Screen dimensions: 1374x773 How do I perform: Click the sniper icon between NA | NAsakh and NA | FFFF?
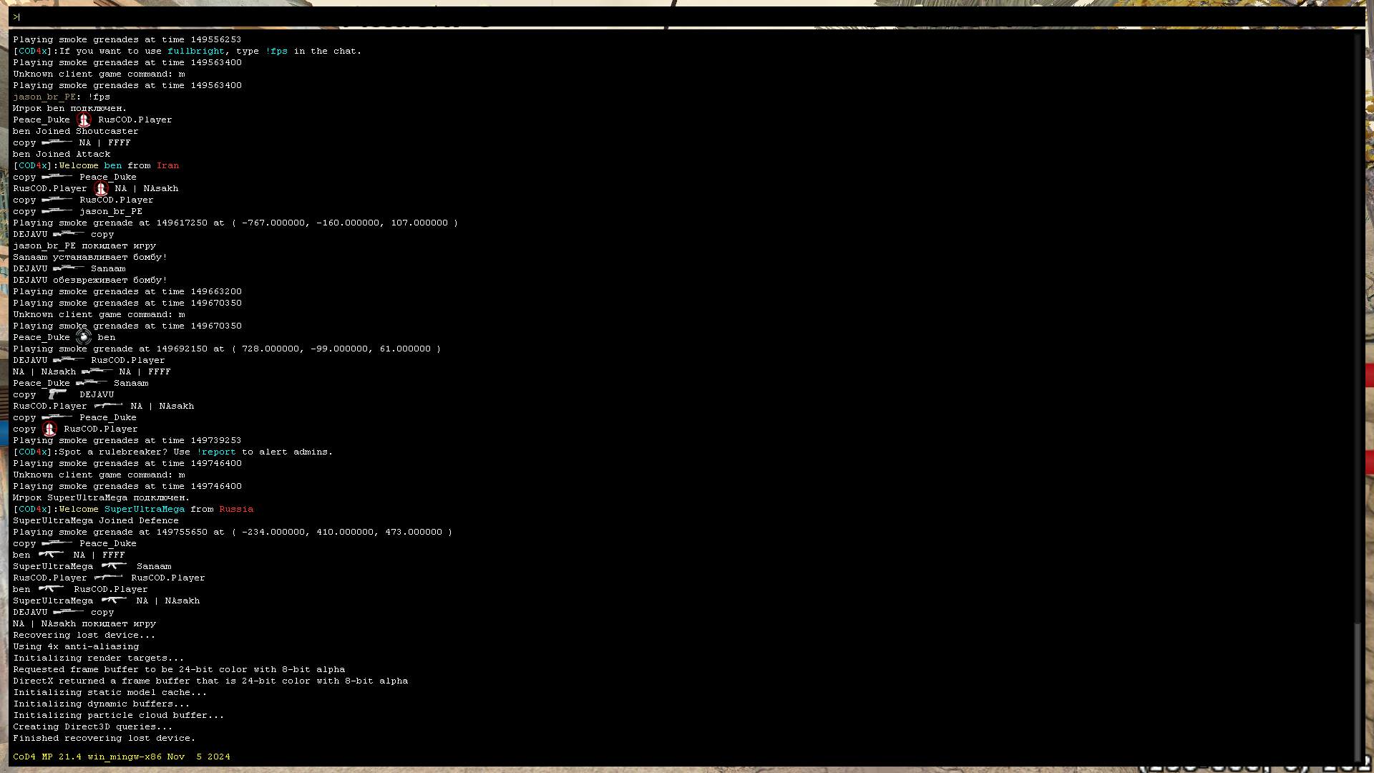(x=97, y=371)
